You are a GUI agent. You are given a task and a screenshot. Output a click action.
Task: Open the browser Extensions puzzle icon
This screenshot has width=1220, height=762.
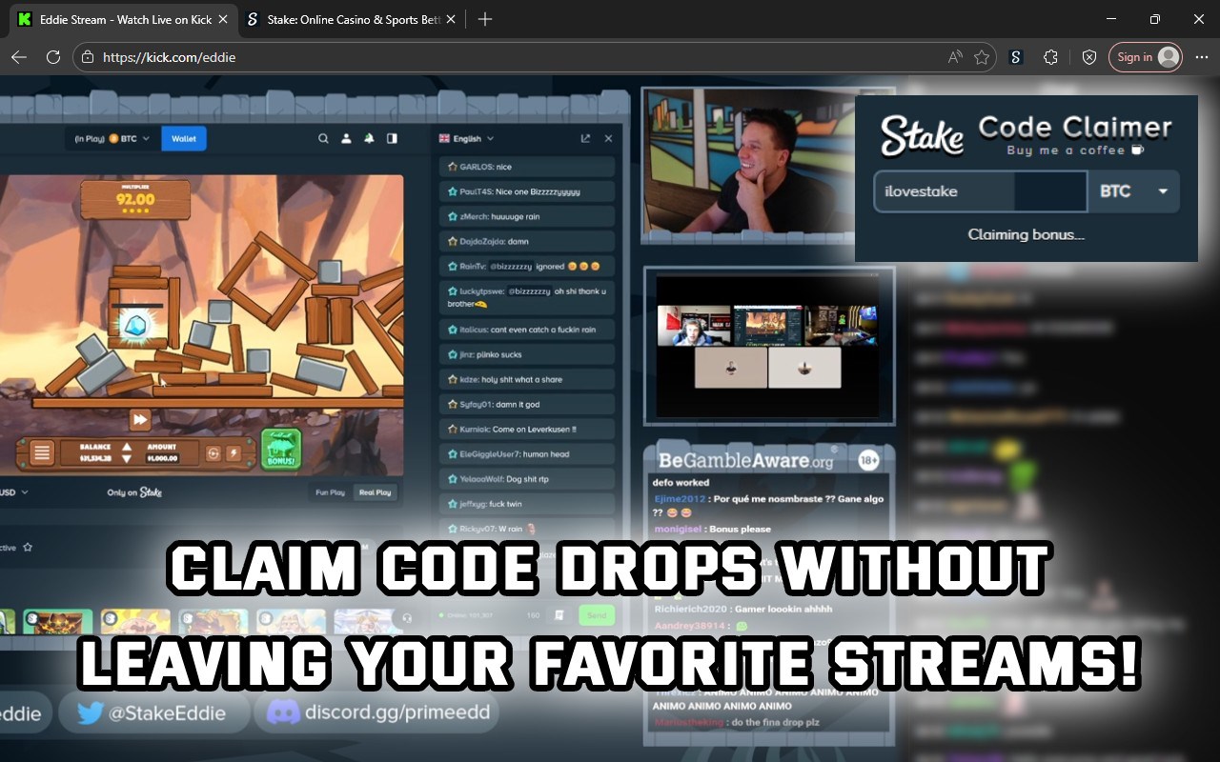(x=1050, y=57)
